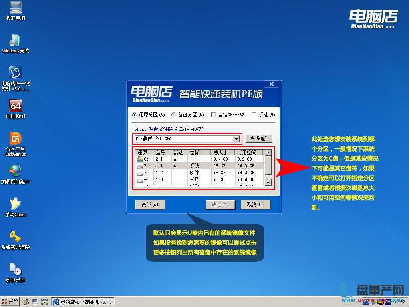This screenshot has height=307, width=409.
Task: Click the 04:32 taskbar clock
Action: pos(399,302)
